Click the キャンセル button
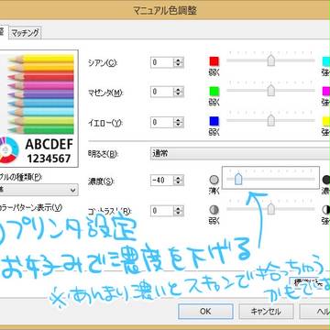 [266, 311]
